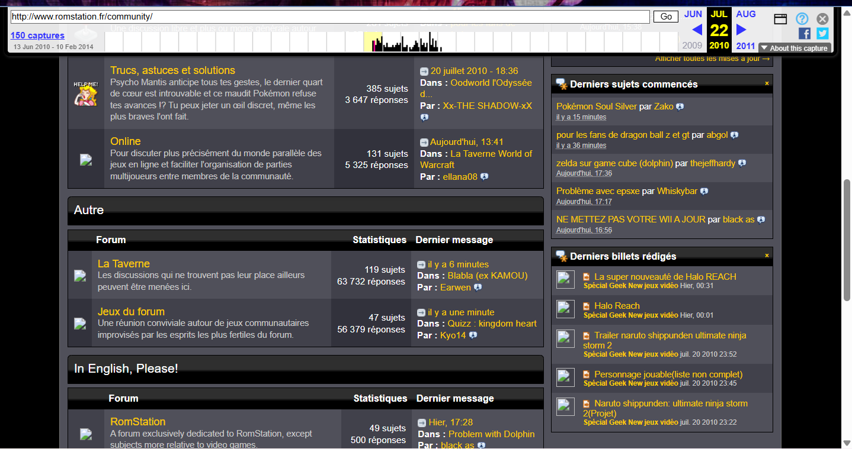Go to next capture with right arrow
The height and width of the screenshot is (449, 852).
coord(741,30)
